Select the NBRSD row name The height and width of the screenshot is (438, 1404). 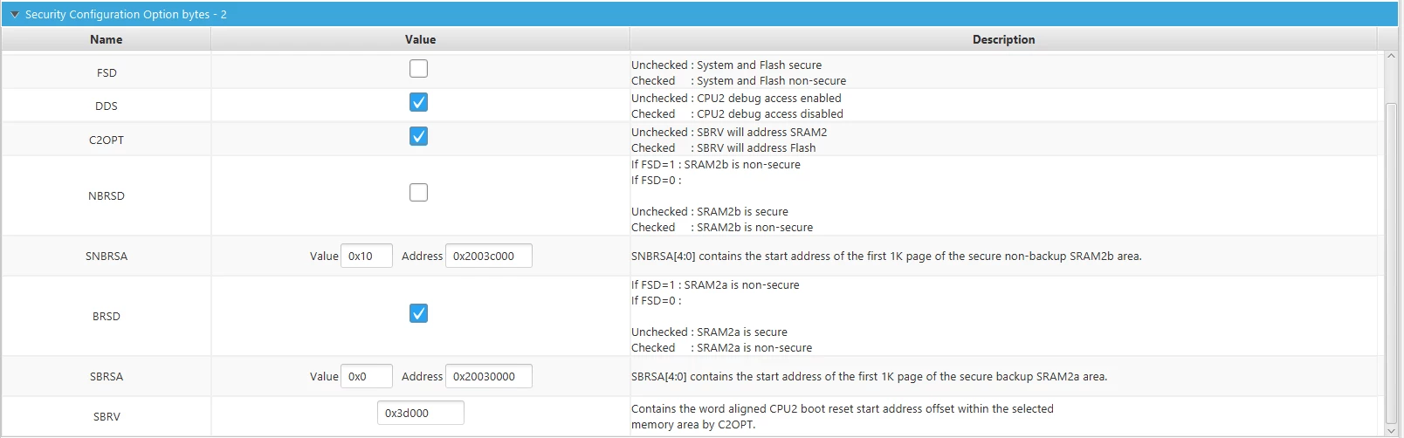(107, 196)
